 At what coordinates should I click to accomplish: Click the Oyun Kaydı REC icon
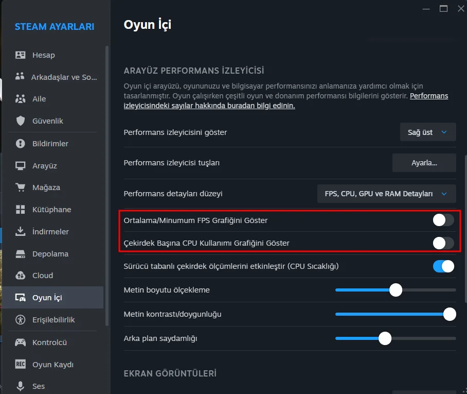pos(20,364)
